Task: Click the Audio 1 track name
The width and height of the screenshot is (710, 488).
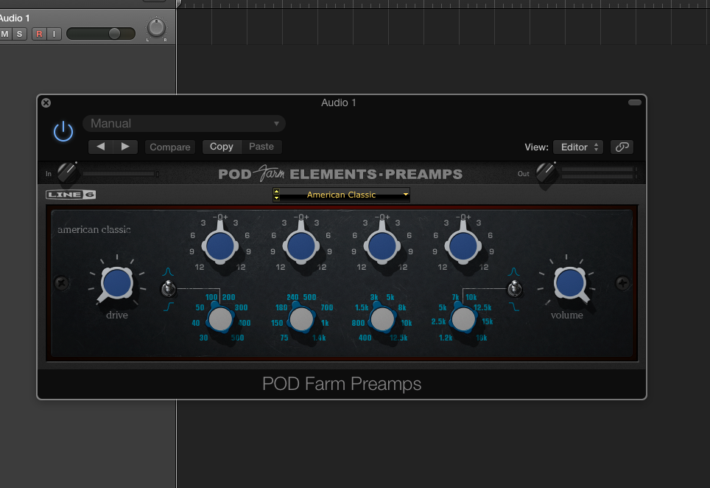Action: click(15, 18)
